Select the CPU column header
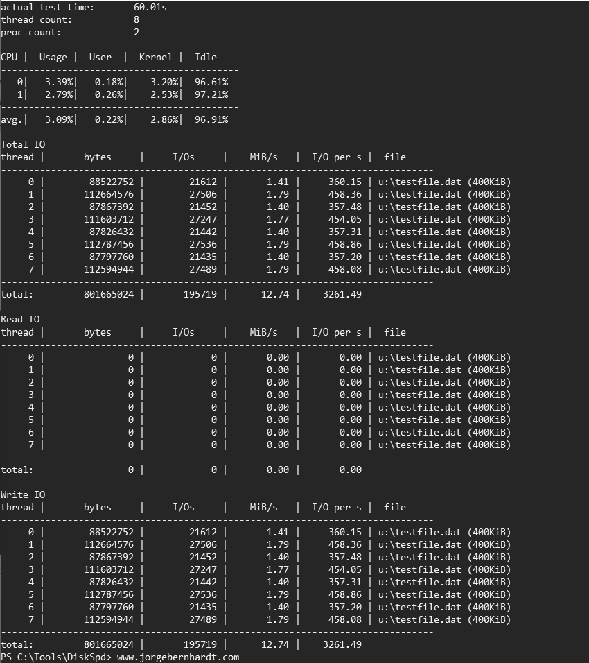Viewport: 589px width, 663px height. tap(9, 57)
